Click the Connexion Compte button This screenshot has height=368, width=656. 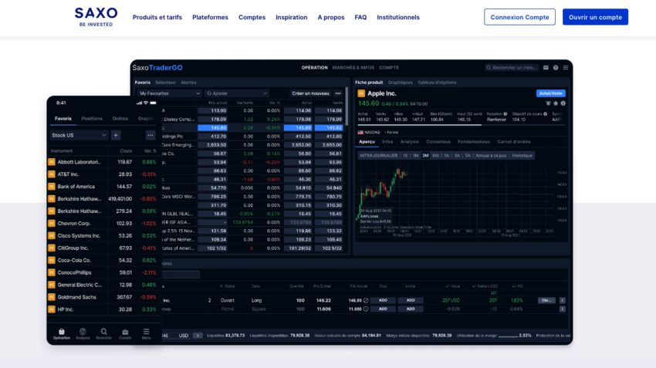[x=519, y=17]
